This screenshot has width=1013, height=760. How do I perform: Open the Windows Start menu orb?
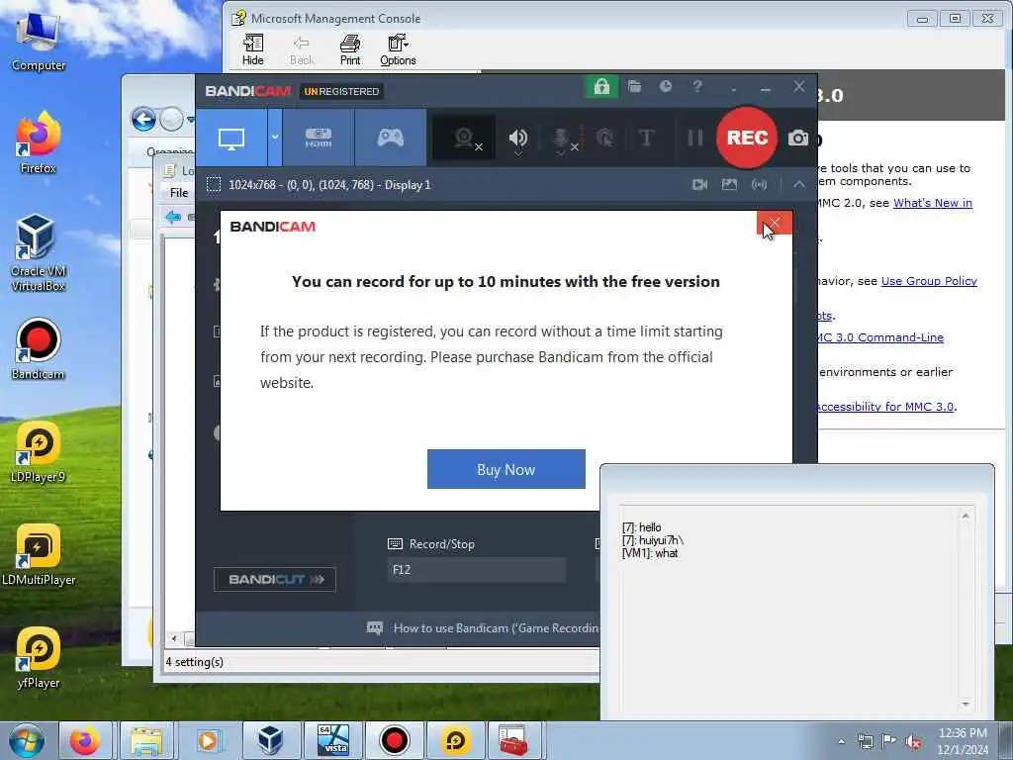[26, 740]
